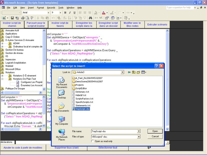The width and height of the screenshot is (207, 155).
Task: Open the Tools menu
Action: coord(61,8)
